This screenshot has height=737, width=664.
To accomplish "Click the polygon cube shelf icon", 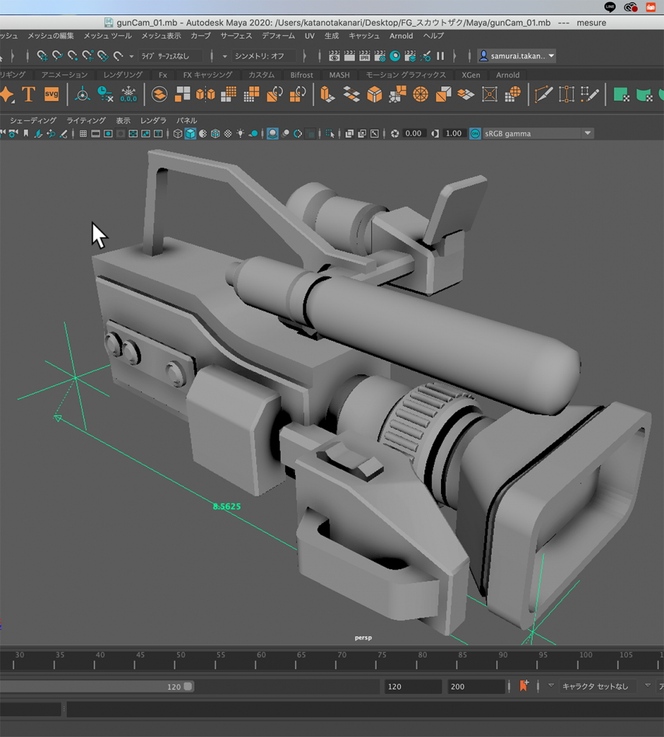I will [374, 94].
